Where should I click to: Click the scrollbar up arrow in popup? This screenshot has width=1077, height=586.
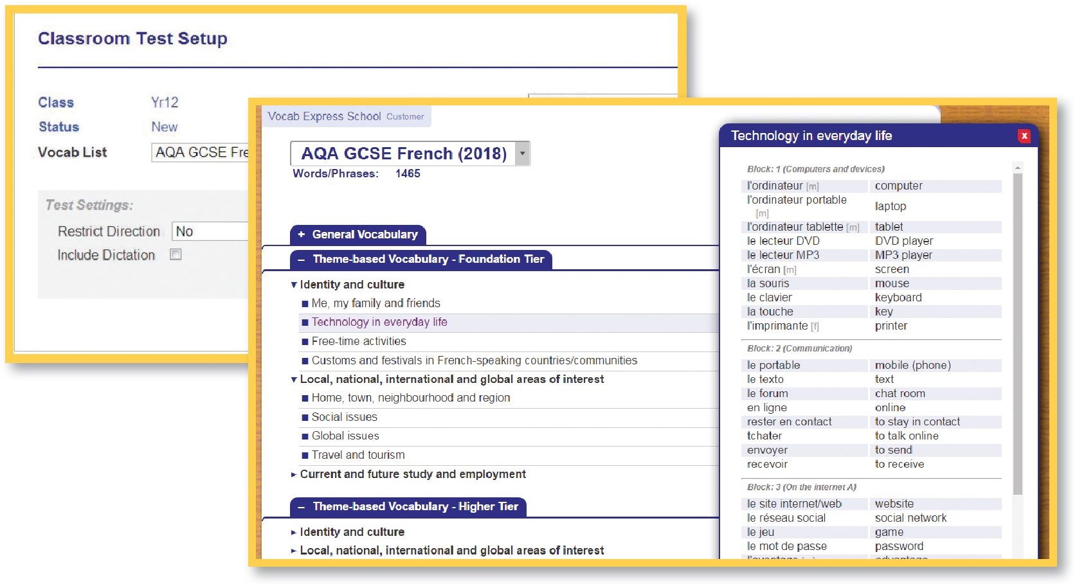click(1018, 168)
